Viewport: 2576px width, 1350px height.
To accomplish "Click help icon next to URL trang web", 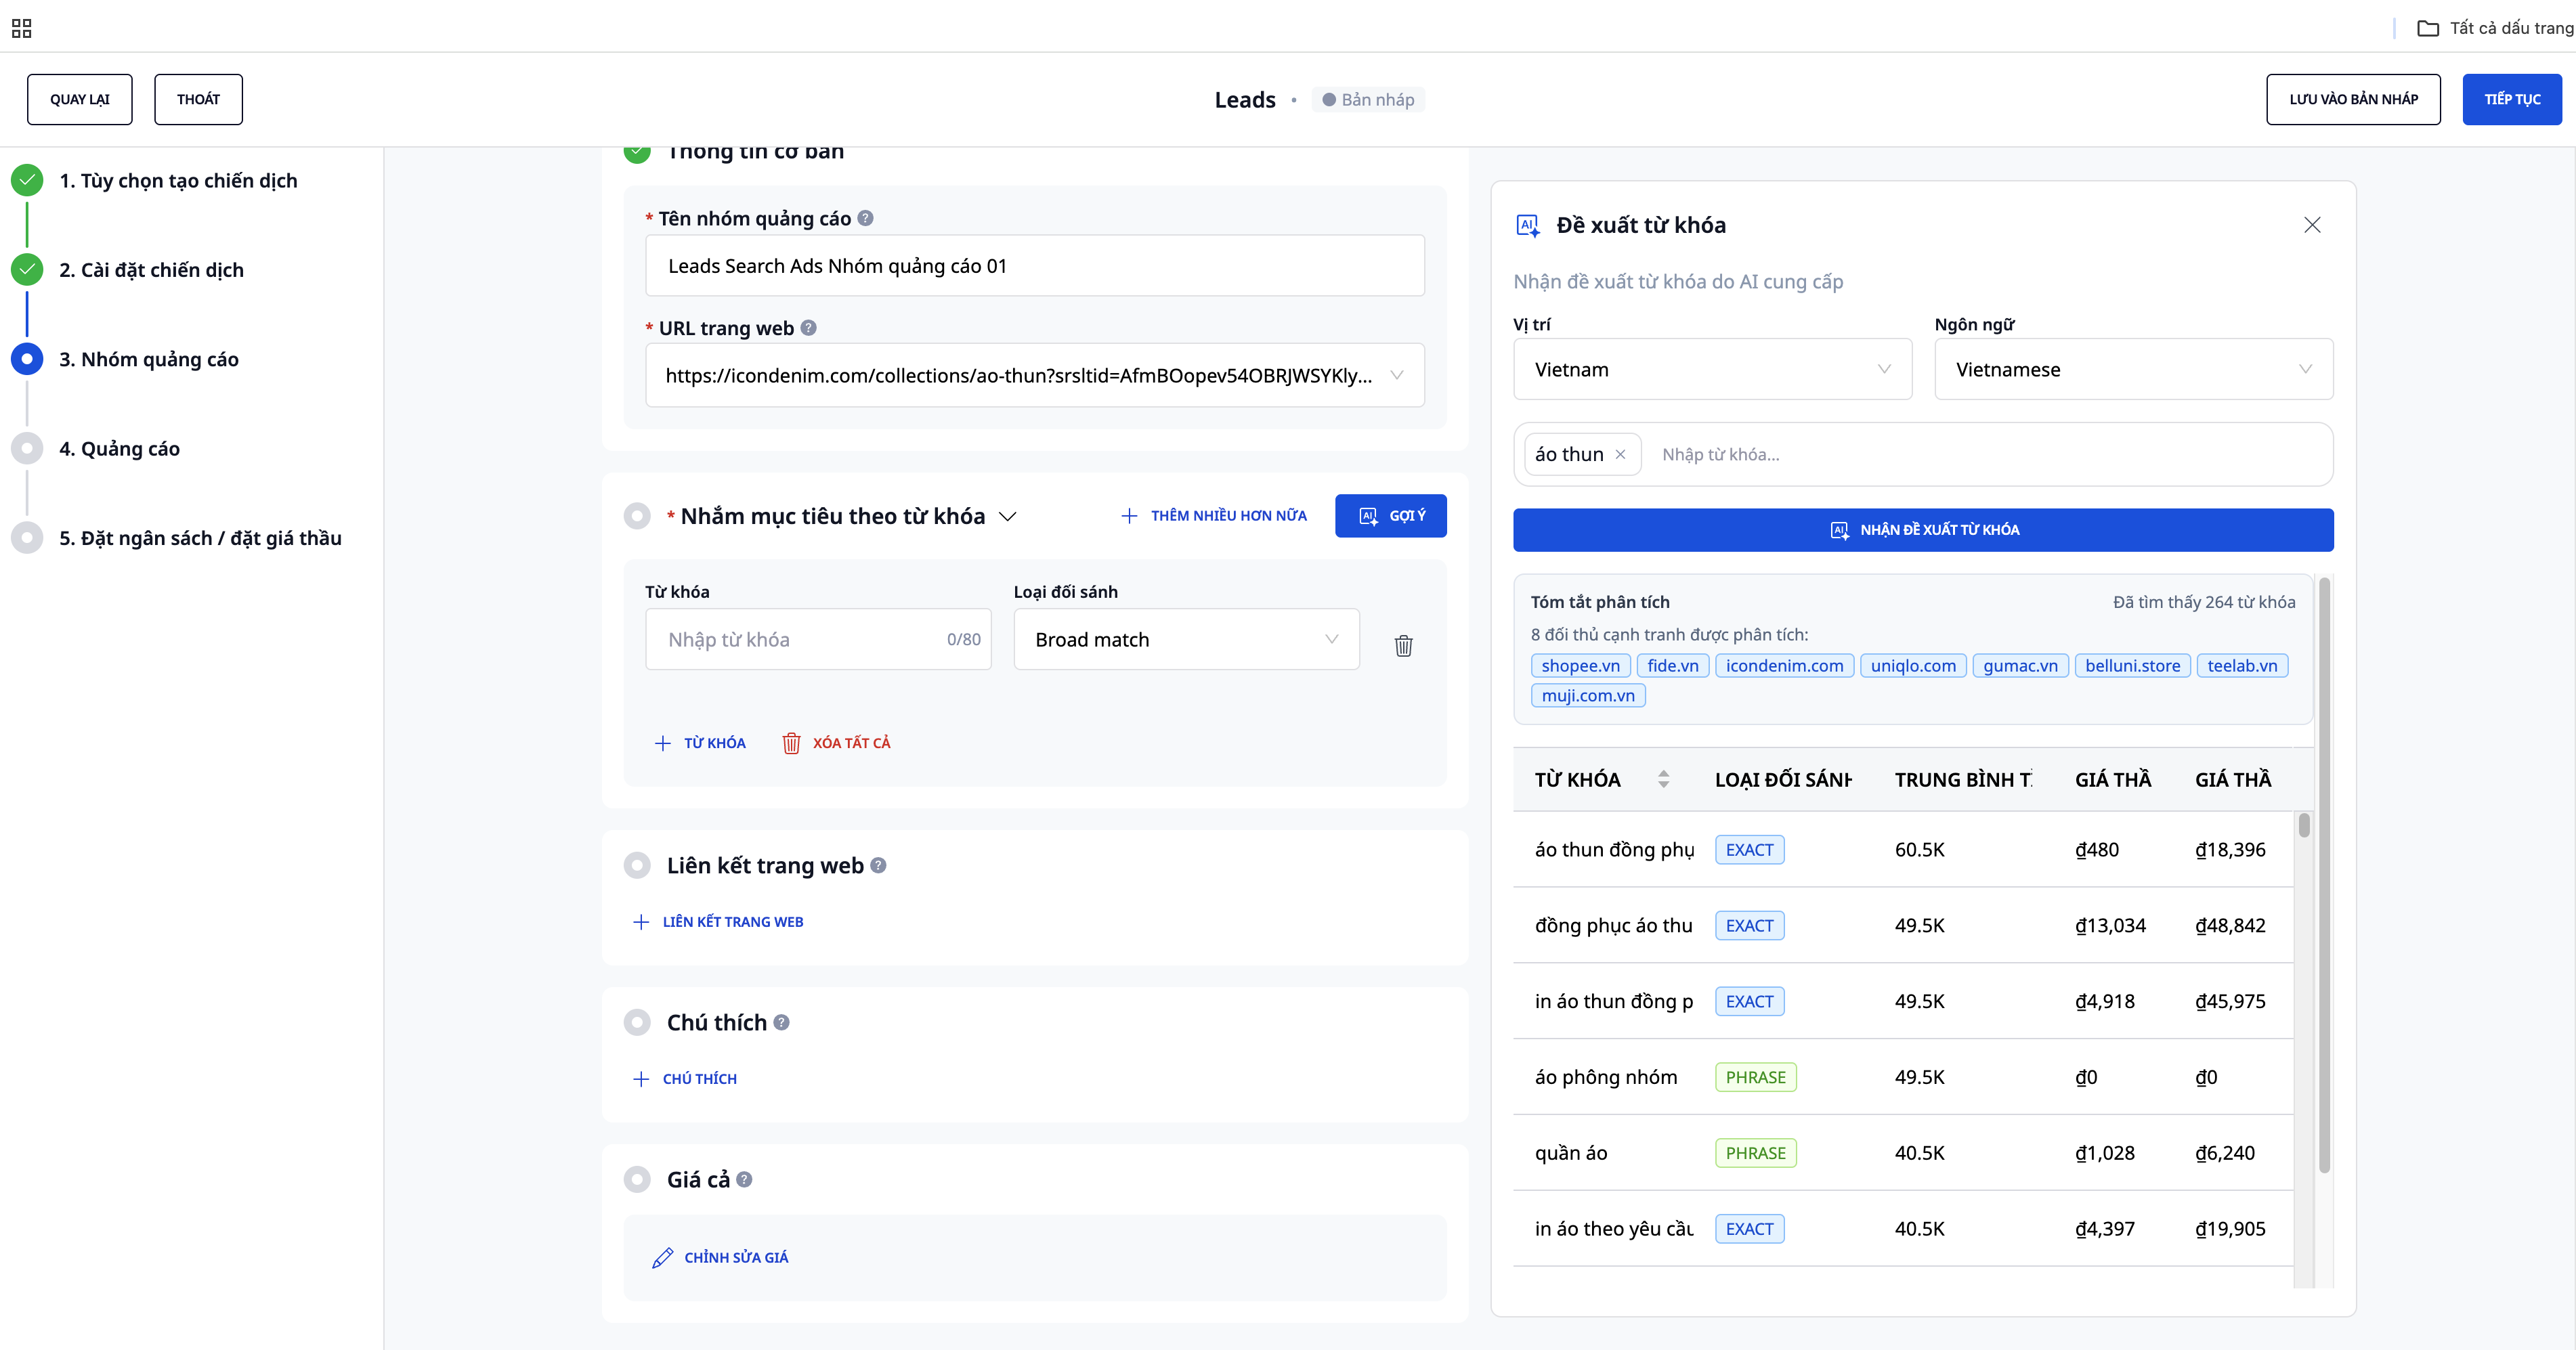I will (809, 328).
